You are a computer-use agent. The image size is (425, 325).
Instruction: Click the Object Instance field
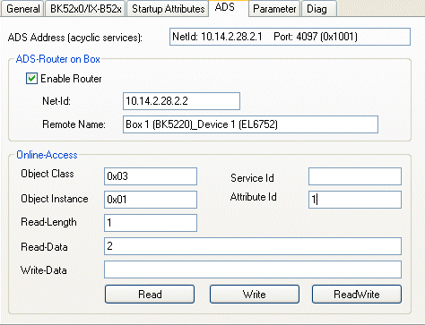(151, 200)
